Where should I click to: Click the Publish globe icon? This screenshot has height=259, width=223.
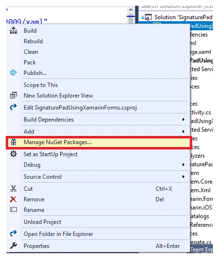coord(13,73)
